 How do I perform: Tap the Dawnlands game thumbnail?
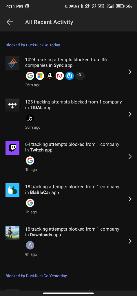pos(12,233)
